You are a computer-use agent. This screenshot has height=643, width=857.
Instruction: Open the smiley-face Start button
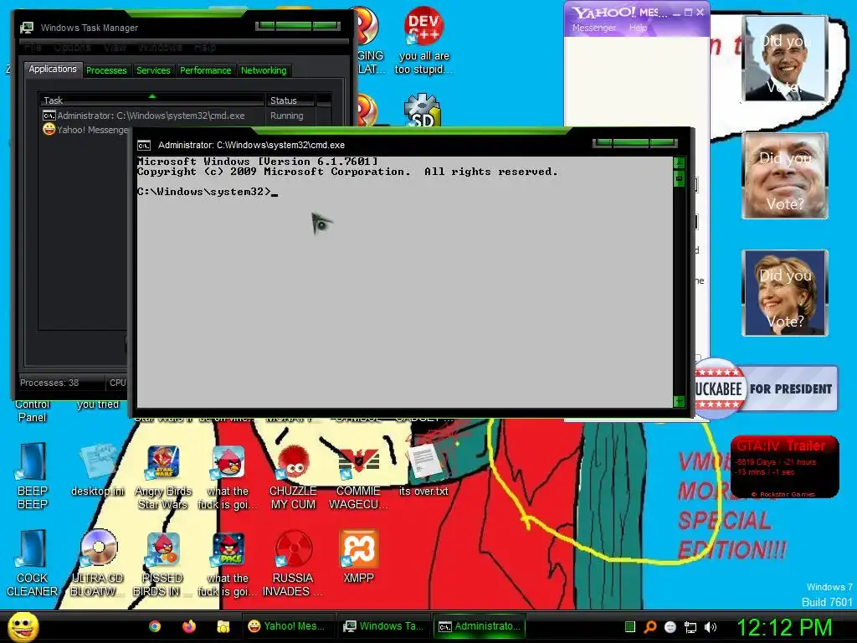23,627
